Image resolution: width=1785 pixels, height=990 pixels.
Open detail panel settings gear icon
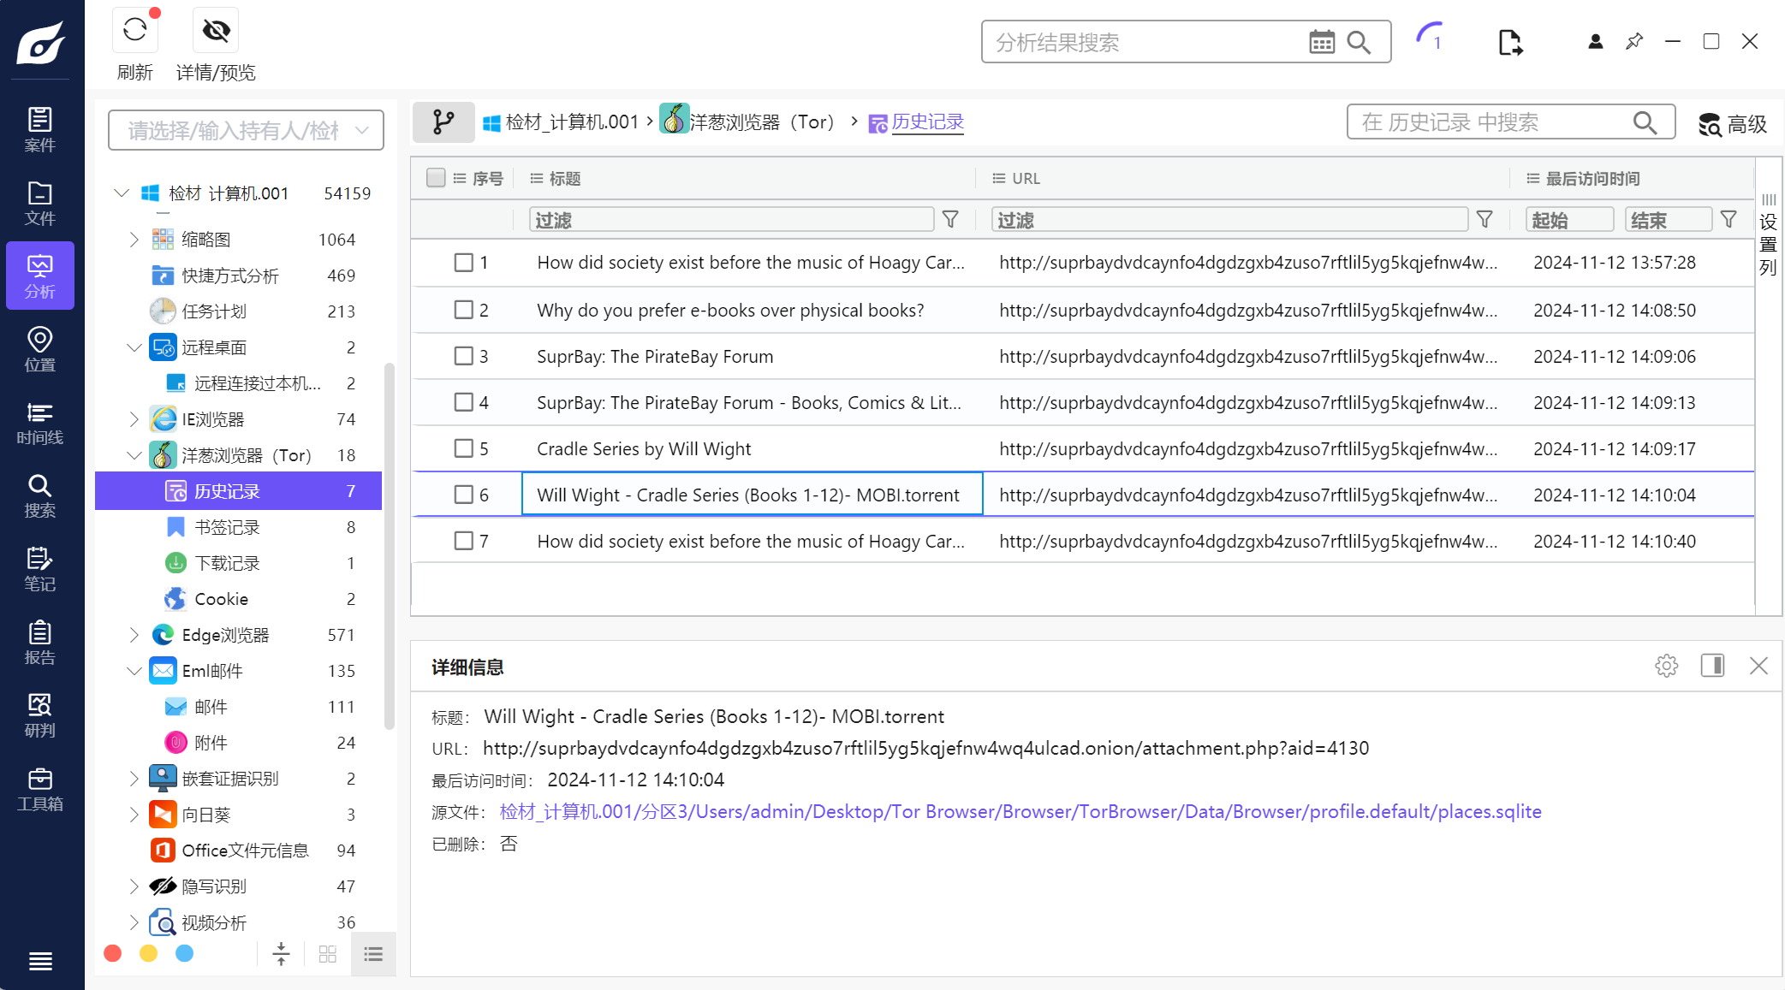click(x=1666, y=666)
